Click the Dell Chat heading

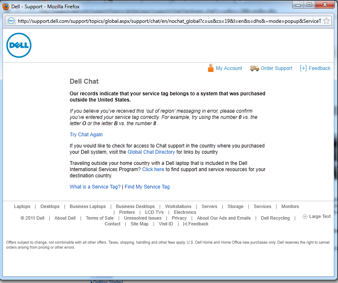tap(84, 81)
